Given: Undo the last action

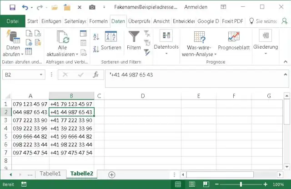Looking at the screenshot, I should 25,7.
